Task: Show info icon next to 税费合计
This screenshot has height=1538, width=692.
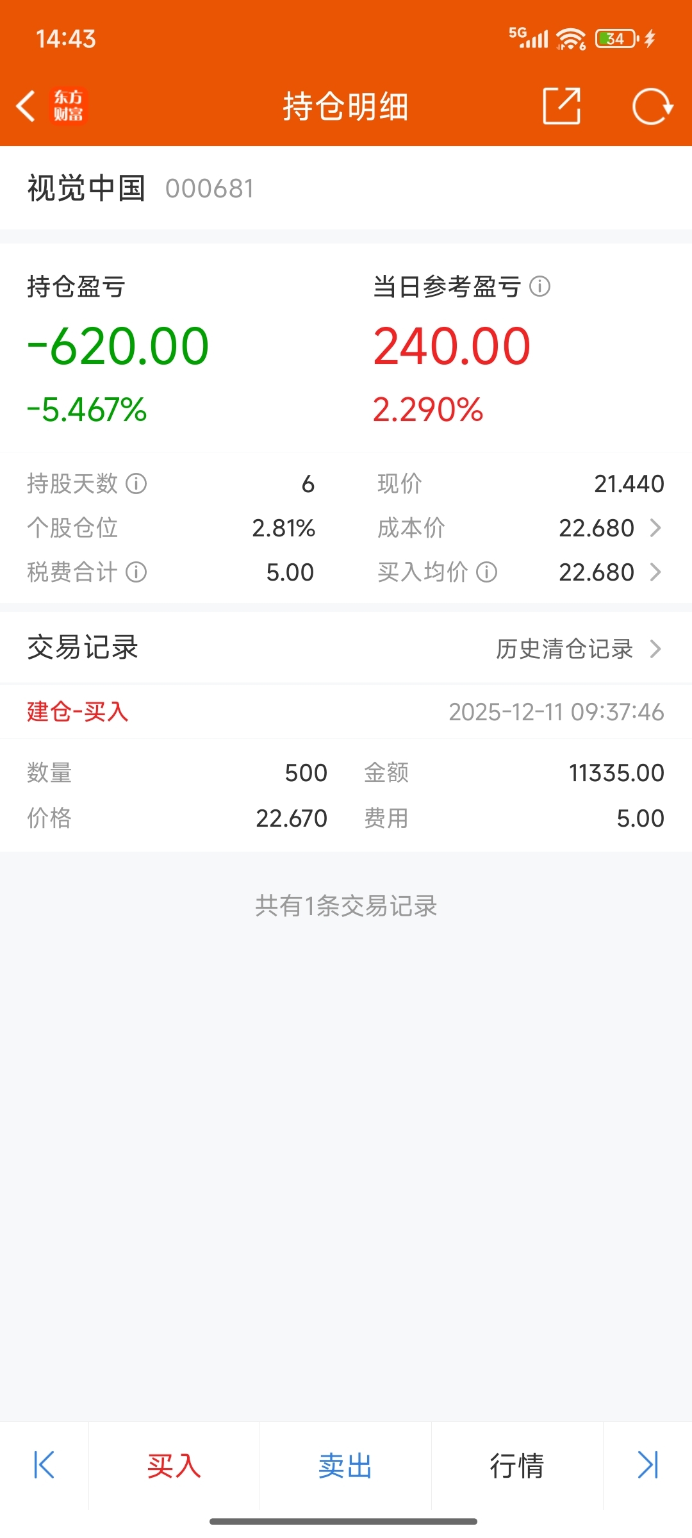Action: tap(136, 572)
